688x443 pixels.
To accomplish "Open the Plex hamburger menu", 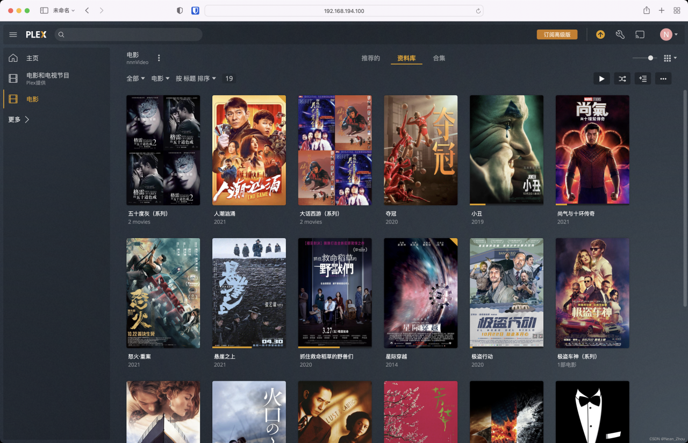I will (x=13, y=34).
